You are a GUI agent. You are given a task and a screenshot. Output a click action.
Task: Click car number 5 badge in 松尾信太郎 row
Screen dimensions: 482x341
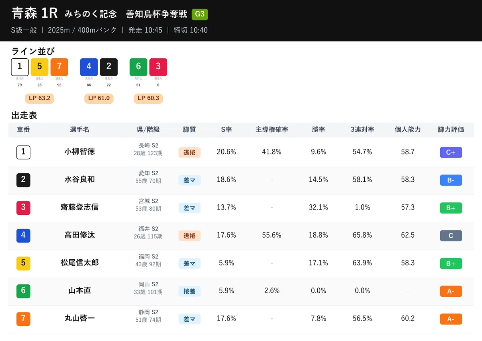point(23,263)
